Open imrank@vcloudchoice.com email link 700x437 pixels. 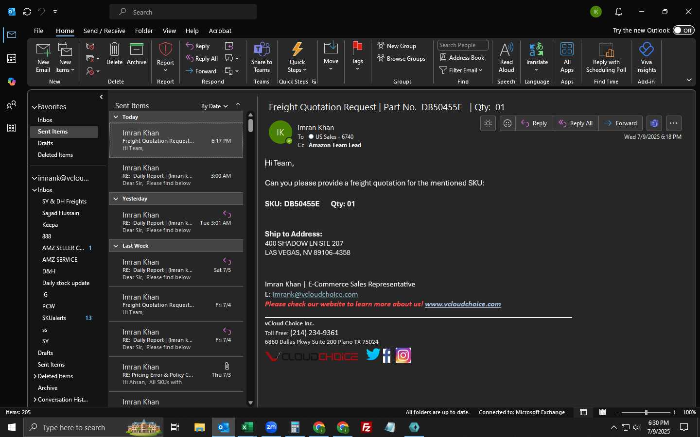[x=315, y=294]
